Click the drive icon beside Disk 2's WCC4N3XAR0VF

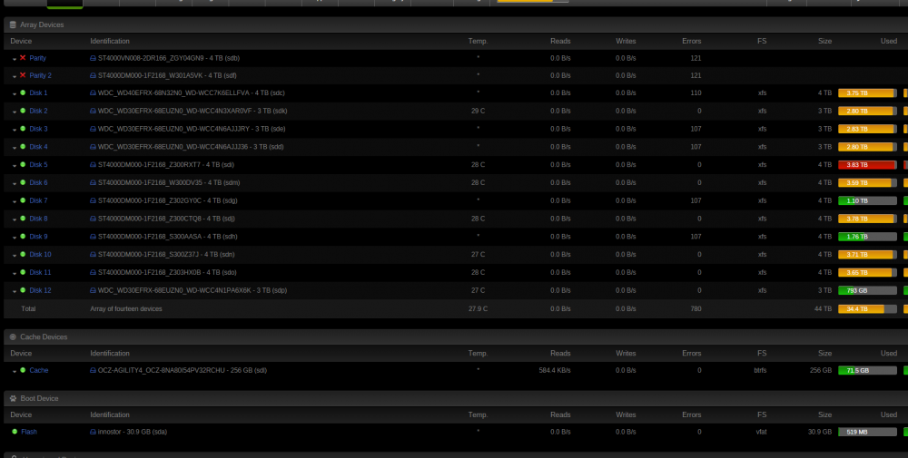(93, 111)
